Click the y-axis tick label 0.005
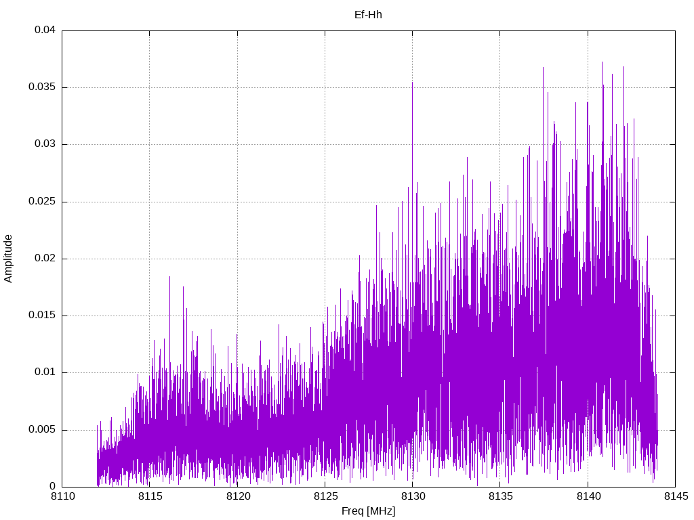 (43, 430)
